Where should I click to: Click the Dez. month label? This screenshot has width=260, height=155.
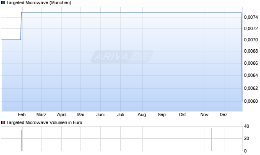point(224,114)
